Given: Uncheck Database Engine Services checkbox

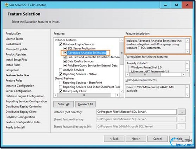Looking at the screenshot, I should coord(61,44).
